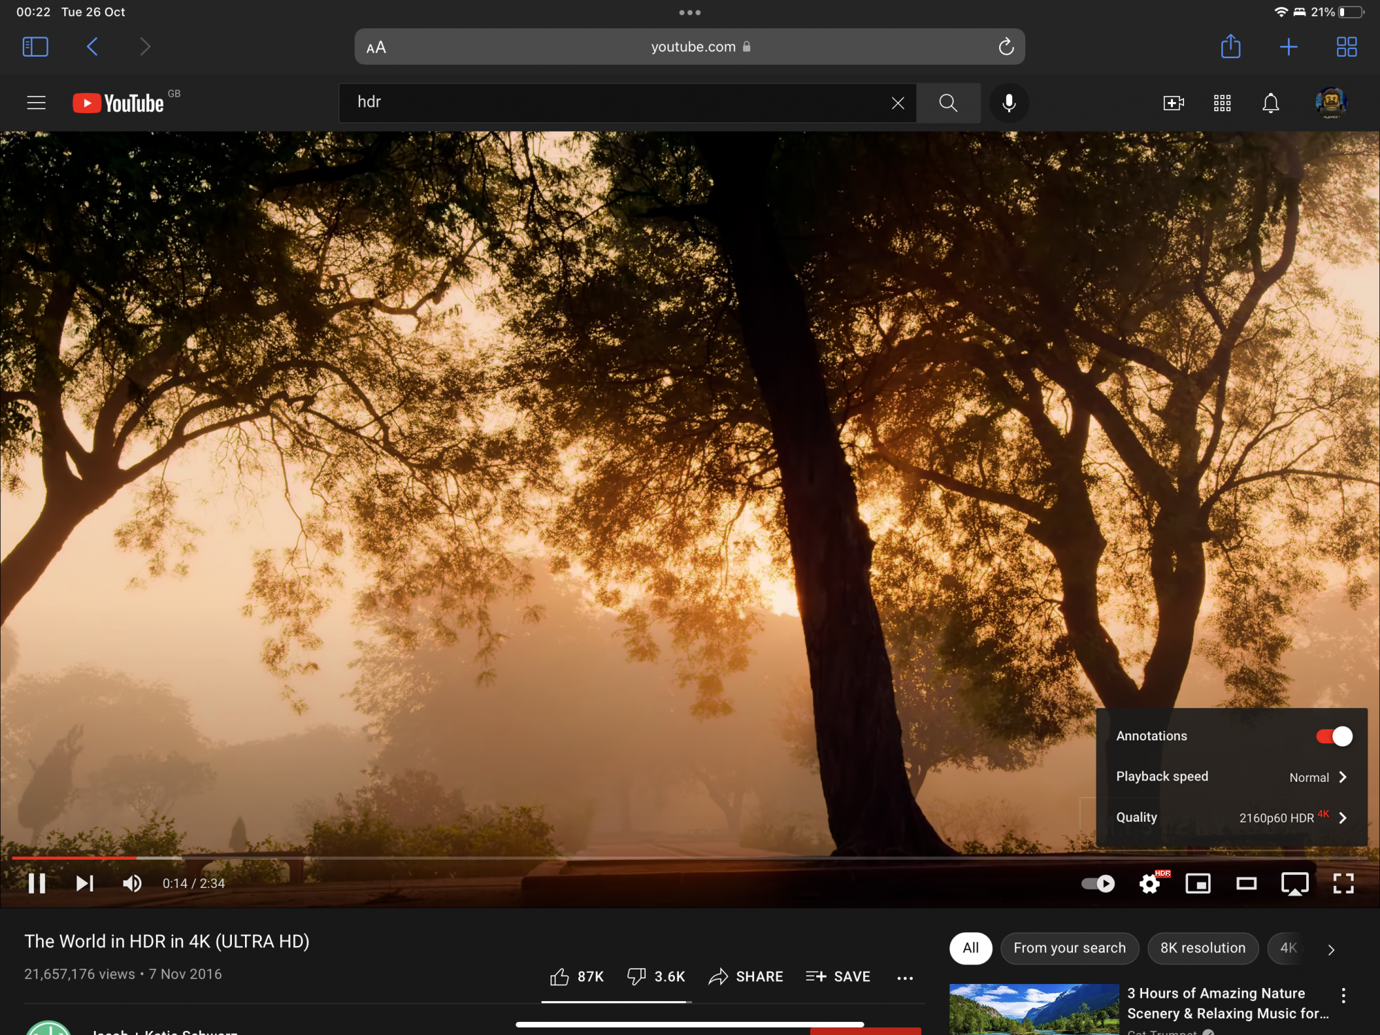1380x1035 pixels.
Task: Focus the youtube.com address bar
Action: tap(690, 47)
